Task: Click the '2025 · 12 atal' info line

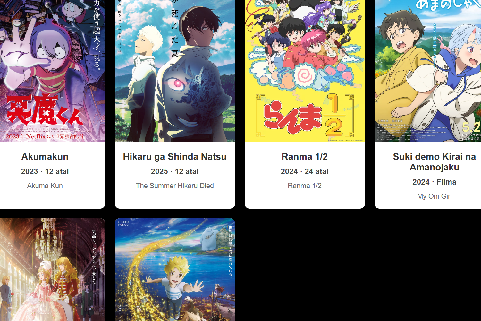Action: point(175,171)
